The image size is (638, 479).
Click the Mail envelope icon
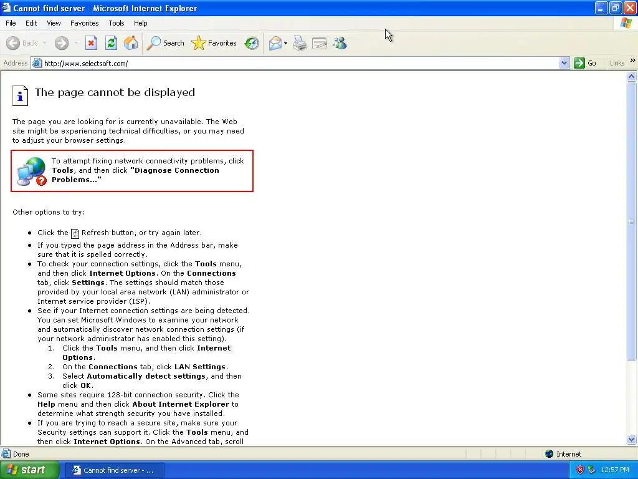coord(275,43)
